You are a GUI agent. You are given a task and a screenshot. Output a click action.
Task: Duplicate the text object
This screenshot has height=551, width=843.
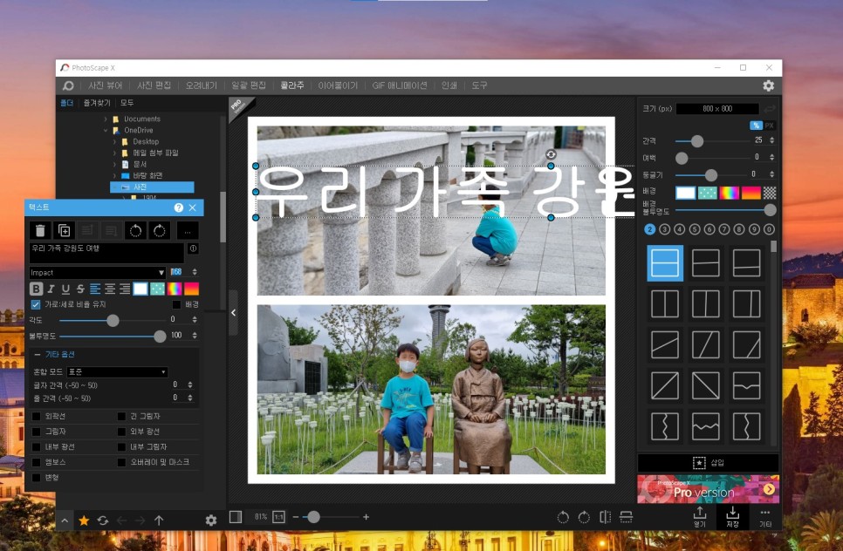click(x=64, y=230)
